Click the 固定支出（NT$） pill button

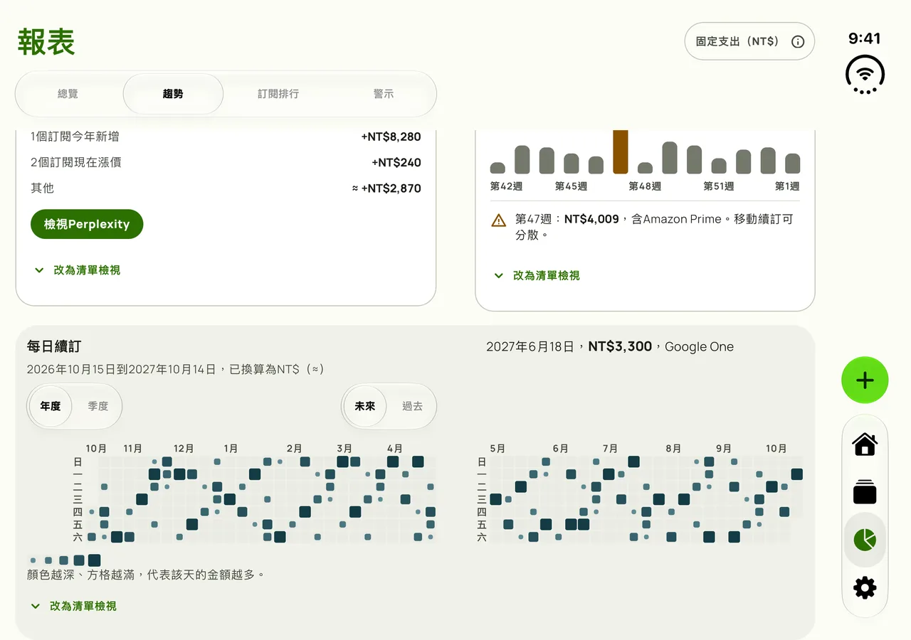pos(749,41)
